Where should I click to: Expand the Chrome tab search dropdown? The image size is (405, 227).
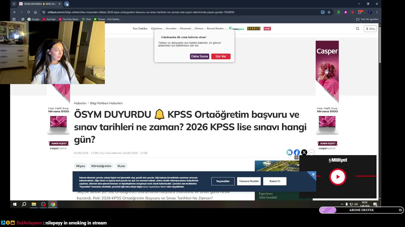[x=14, y=4]
